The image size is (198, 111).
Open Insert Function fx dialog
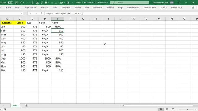click(41, 13)
